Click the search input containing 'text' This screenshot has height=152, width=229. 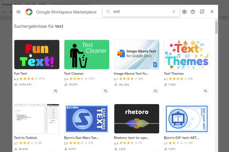click(141, 12)
